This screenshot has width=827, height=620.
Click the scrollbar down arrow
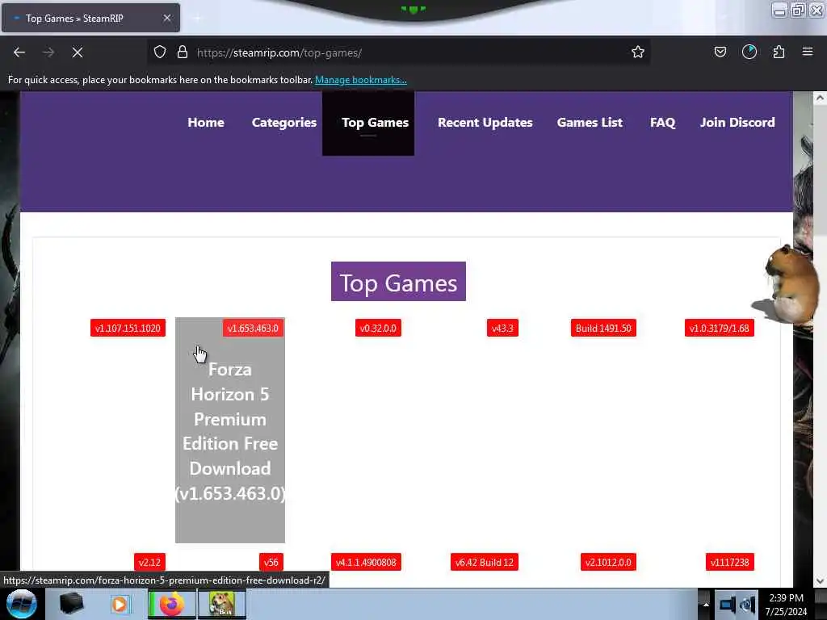pos(820,580)
